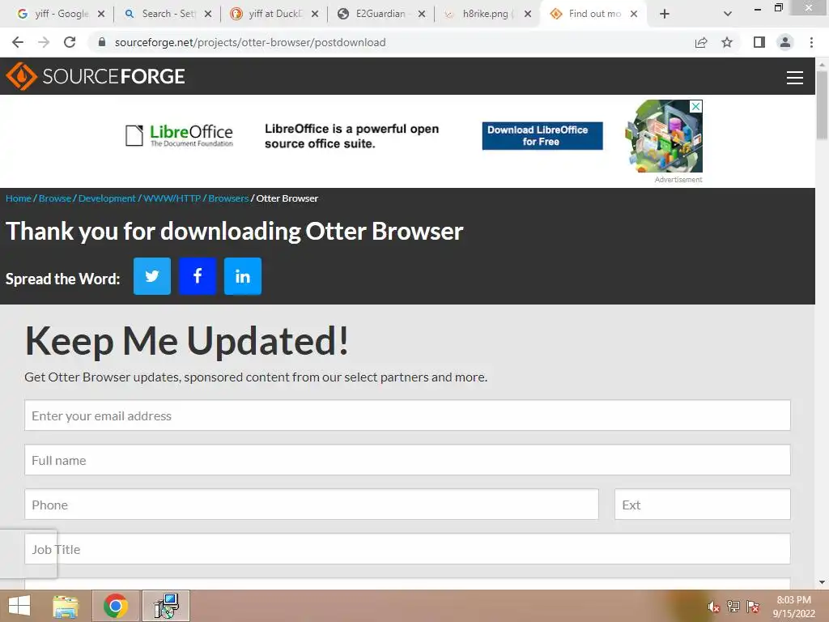Open the Development breadcrumb link
The width and height of the screenshot is (829, 622).
pos(107,198)
